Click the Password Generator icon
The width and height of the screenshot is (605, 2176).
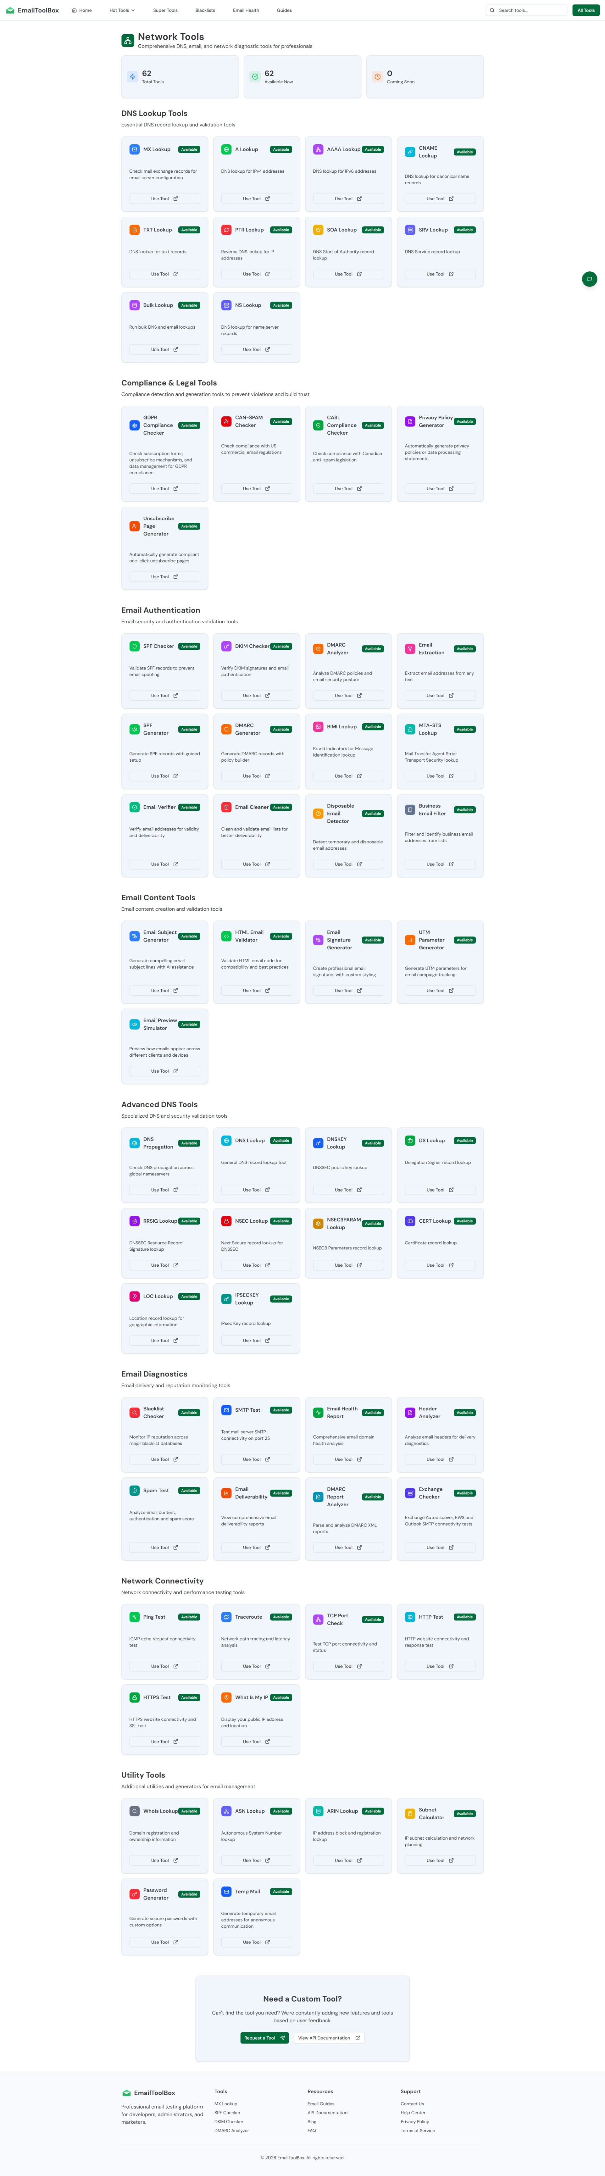134,1894
